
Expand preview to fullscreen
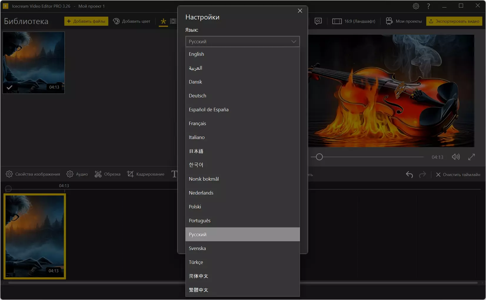pyautogui.click(x=471, y=157)
